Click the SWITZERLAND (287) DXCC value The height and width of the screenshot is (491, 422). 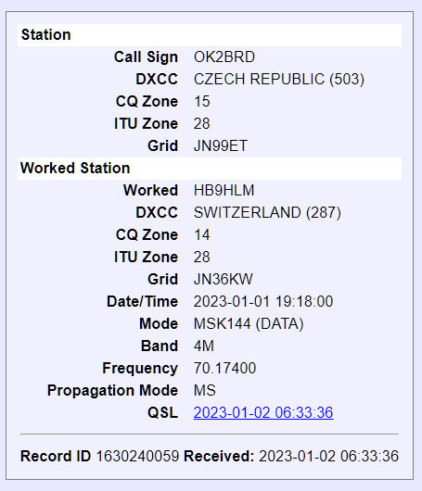point(267,213)
